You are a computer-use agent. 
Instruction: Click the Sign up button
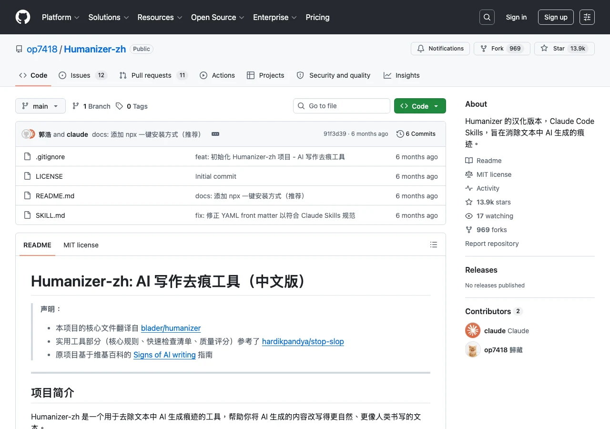[x=556, y=17]
